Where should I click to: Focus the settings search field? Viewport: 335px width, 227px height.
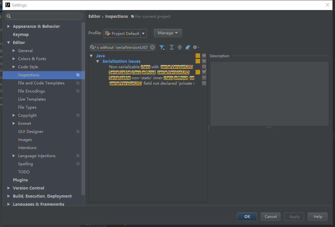tap(44, 16)
